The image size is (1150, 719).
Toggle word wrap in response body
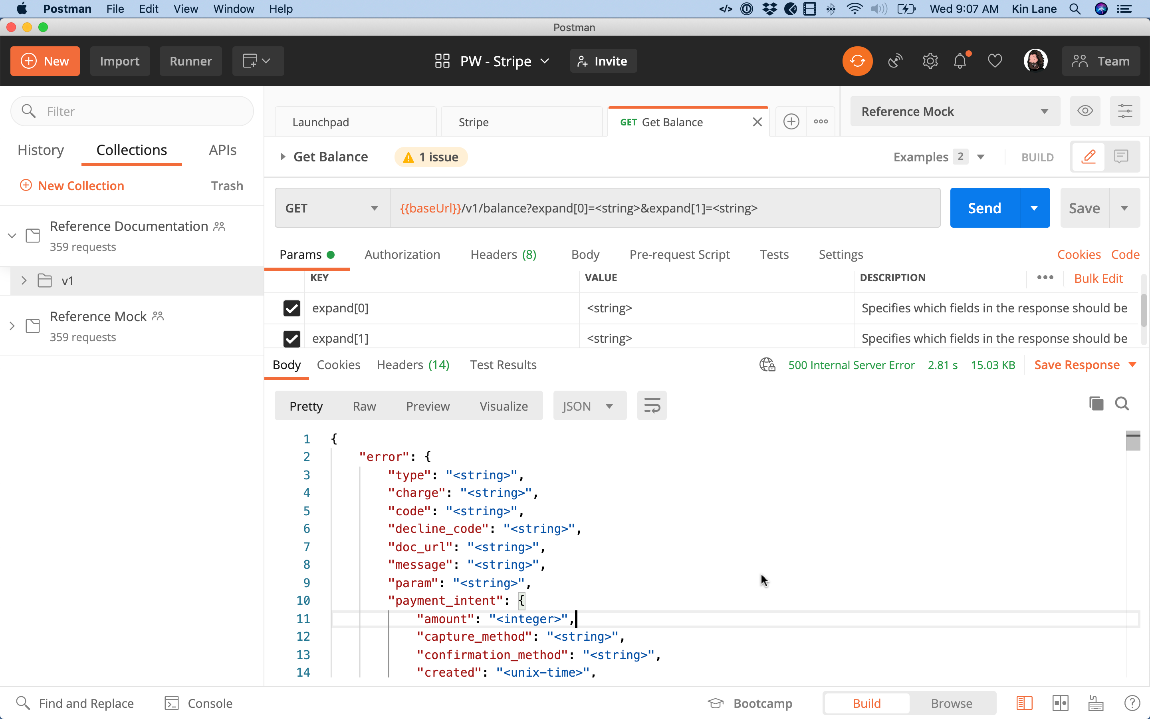pyautogui.click(x=652, y=405)
